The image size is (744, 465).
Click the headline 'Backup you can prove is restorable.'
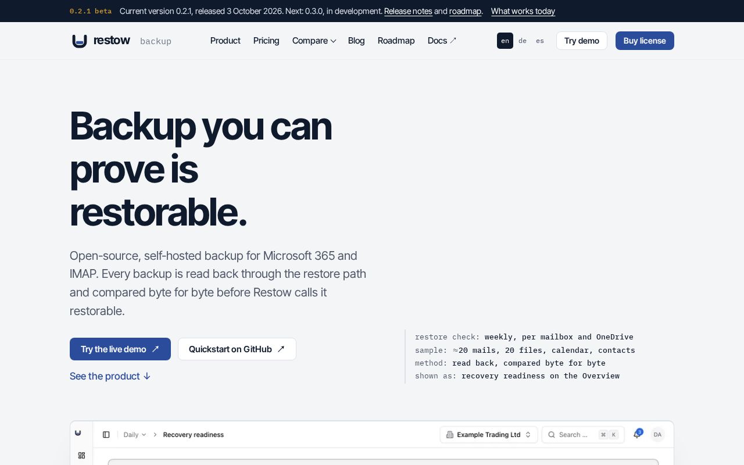tap(201, 169)
